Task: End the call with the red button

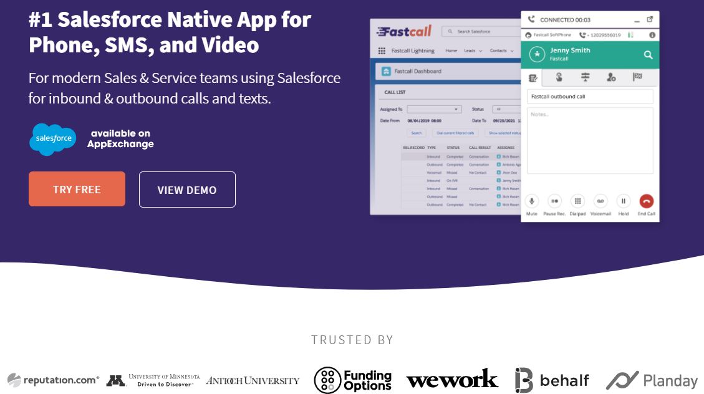Action: click(x=647, y=201)
